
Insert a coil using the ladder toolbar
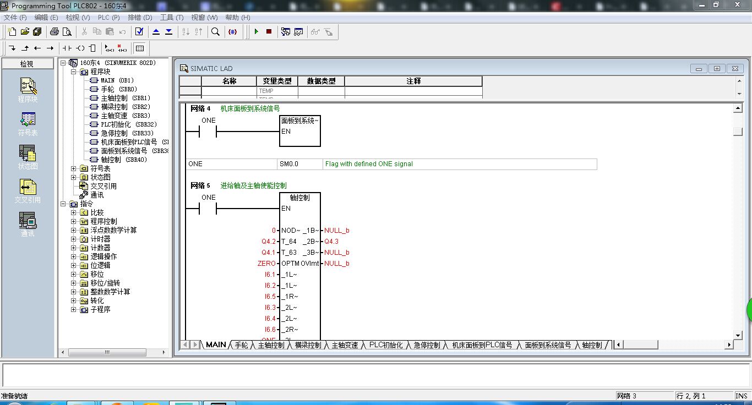tap(80, 48)
